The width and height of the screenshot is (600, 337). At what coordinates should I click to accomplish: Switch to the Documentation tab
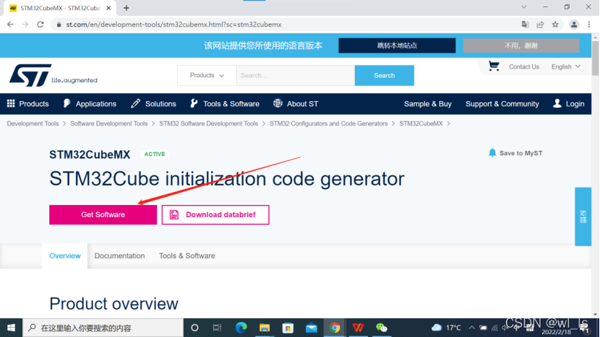pyautogui.click(x=119, y=255)
